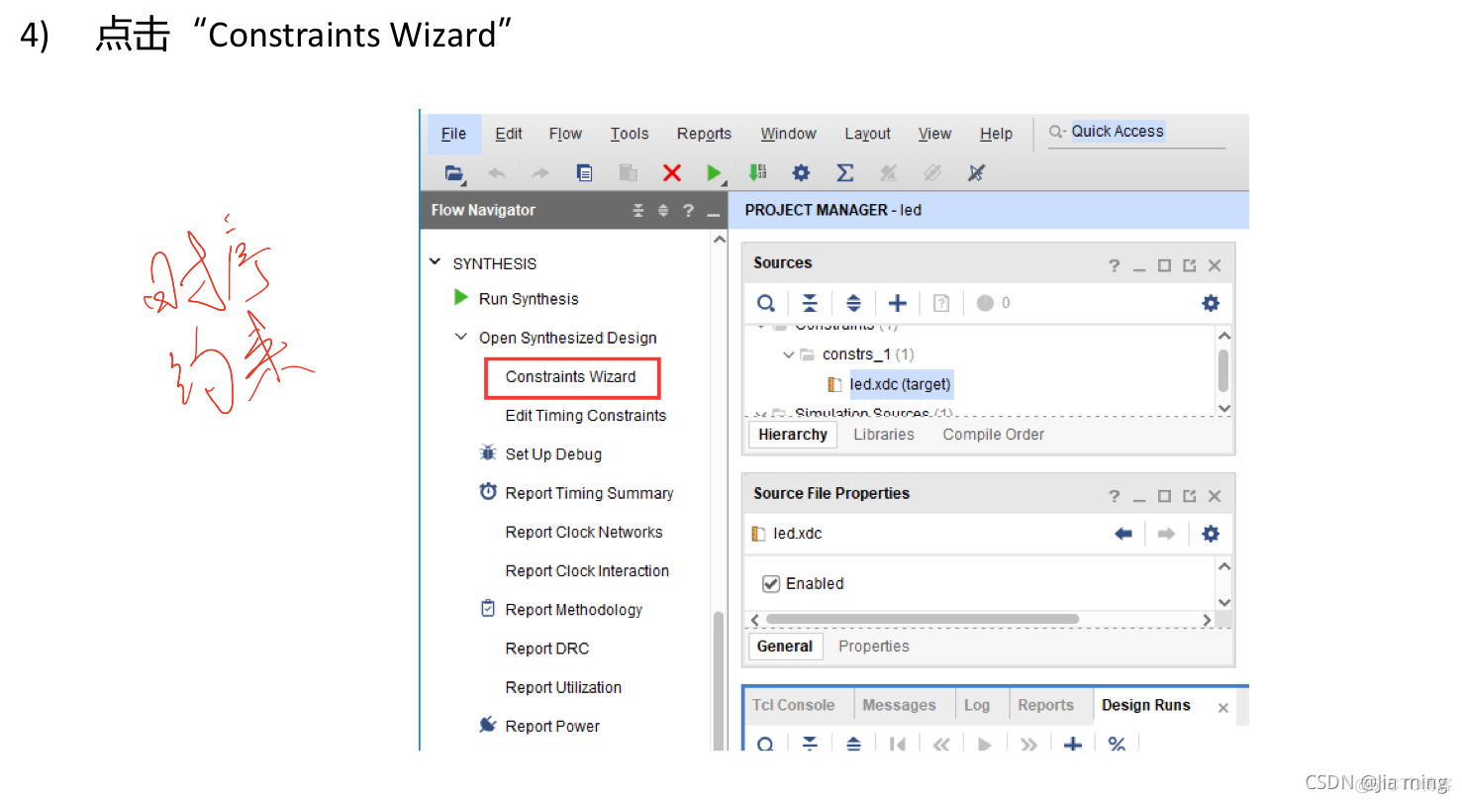Open the Log tab

pos(977,705)
